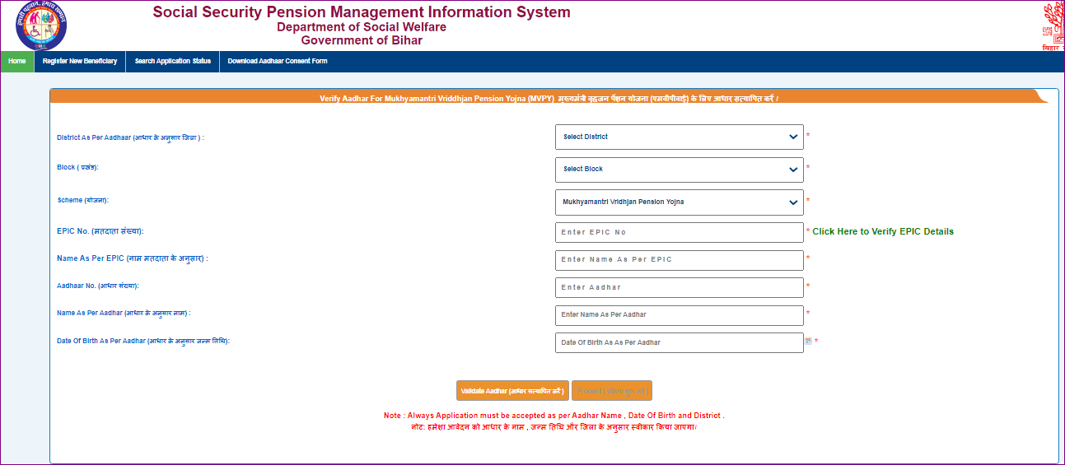Click Here to Verify EPIC Details link
Image resolution: width=1065 pixels, height=465 pixels.
[882, 232]
